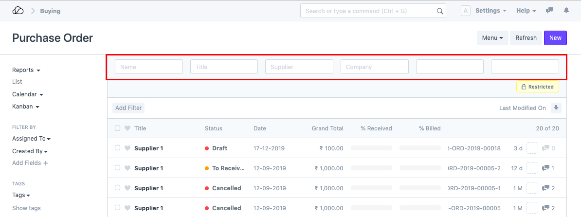Screen dimensions: 581x217
Task: Focus the Supplier filter input field
Action: [299, 67]
